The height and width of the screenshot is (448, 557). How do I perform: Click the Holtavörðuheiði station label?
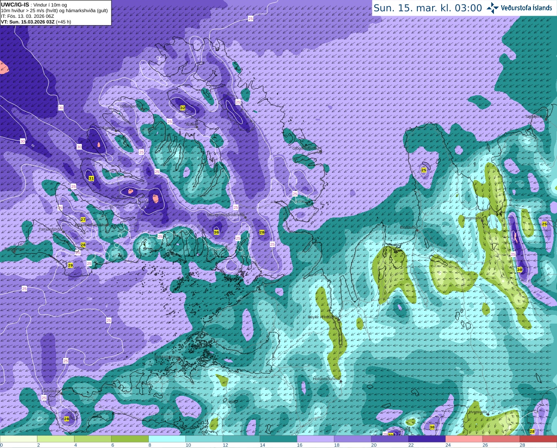click(326, 379)
